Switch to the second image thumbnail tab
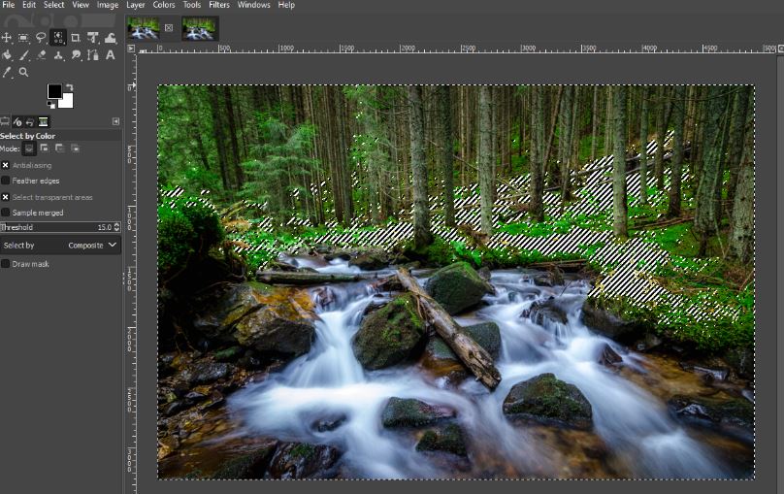The height and width of the screenshot is (494, 784). point(199,28)
